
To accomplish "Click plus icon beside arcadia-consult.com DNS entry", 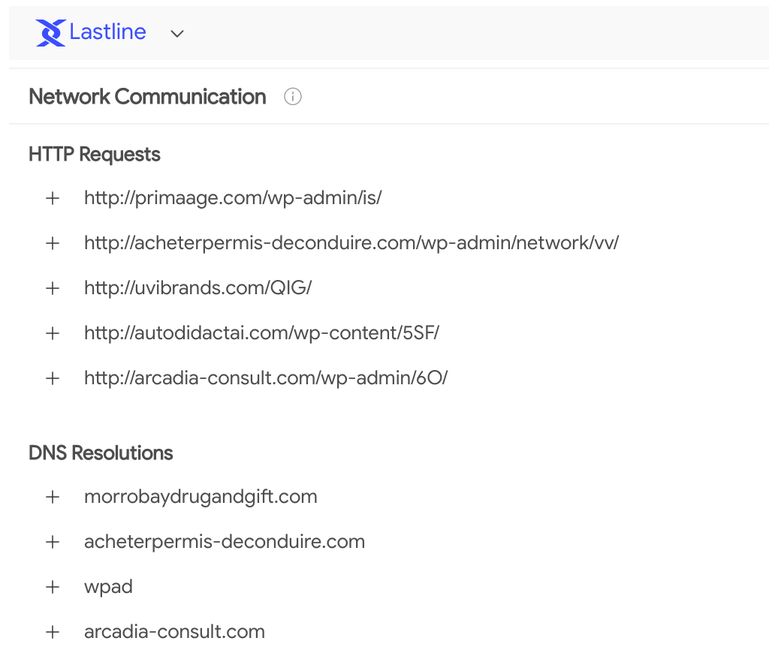I will pos(53,633).
